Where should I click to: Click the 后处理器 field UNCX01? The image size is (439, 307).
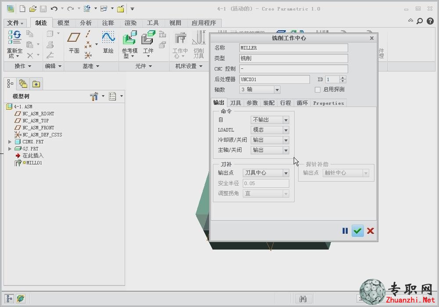[274, 79]
